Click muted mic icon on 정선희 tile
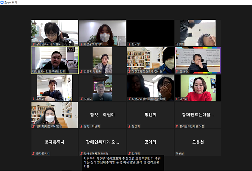The image size is (252, 171). tap(129, 126)
